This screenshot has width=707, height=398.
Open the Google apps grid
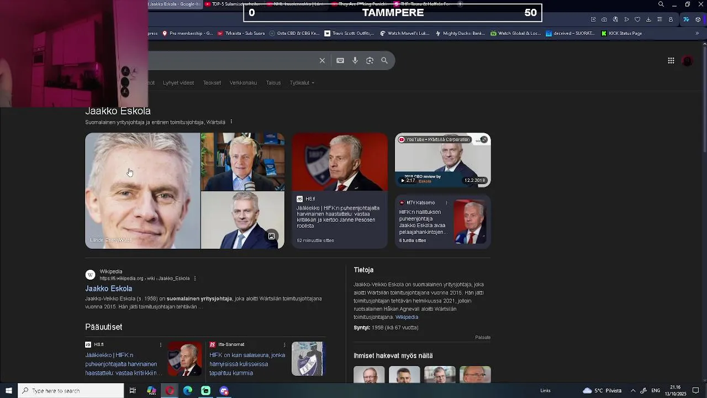tap(671, 61)
